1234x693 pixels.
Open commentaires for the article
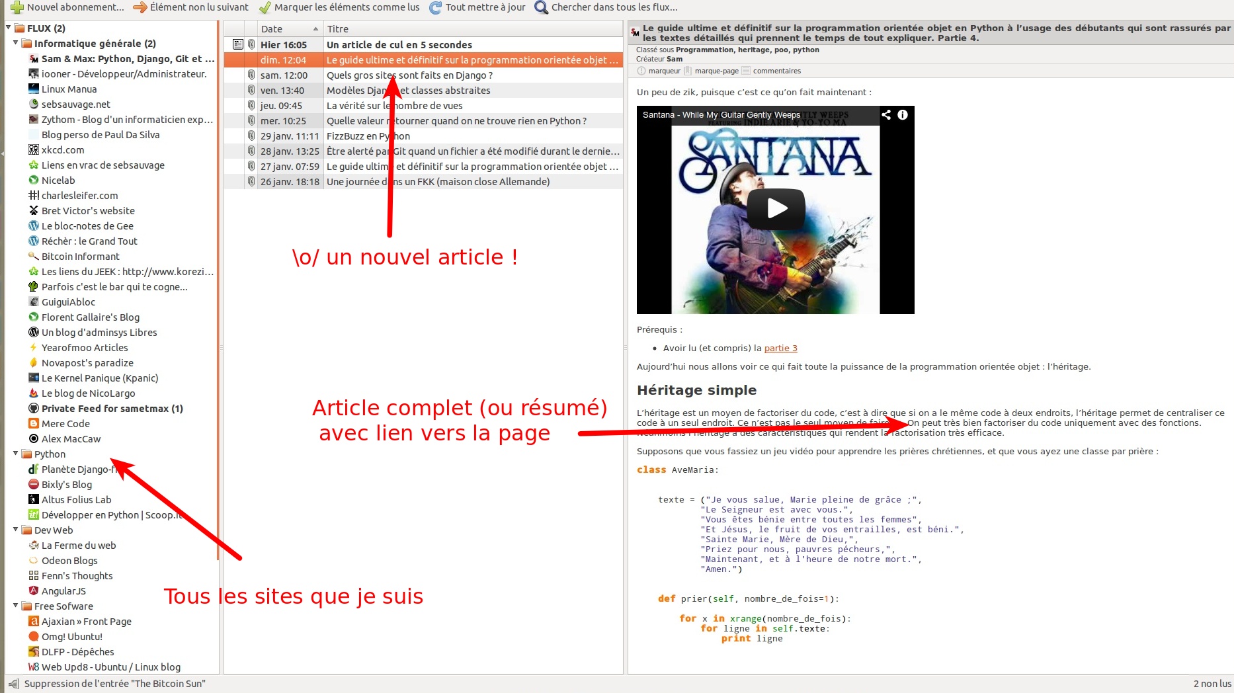772,71
